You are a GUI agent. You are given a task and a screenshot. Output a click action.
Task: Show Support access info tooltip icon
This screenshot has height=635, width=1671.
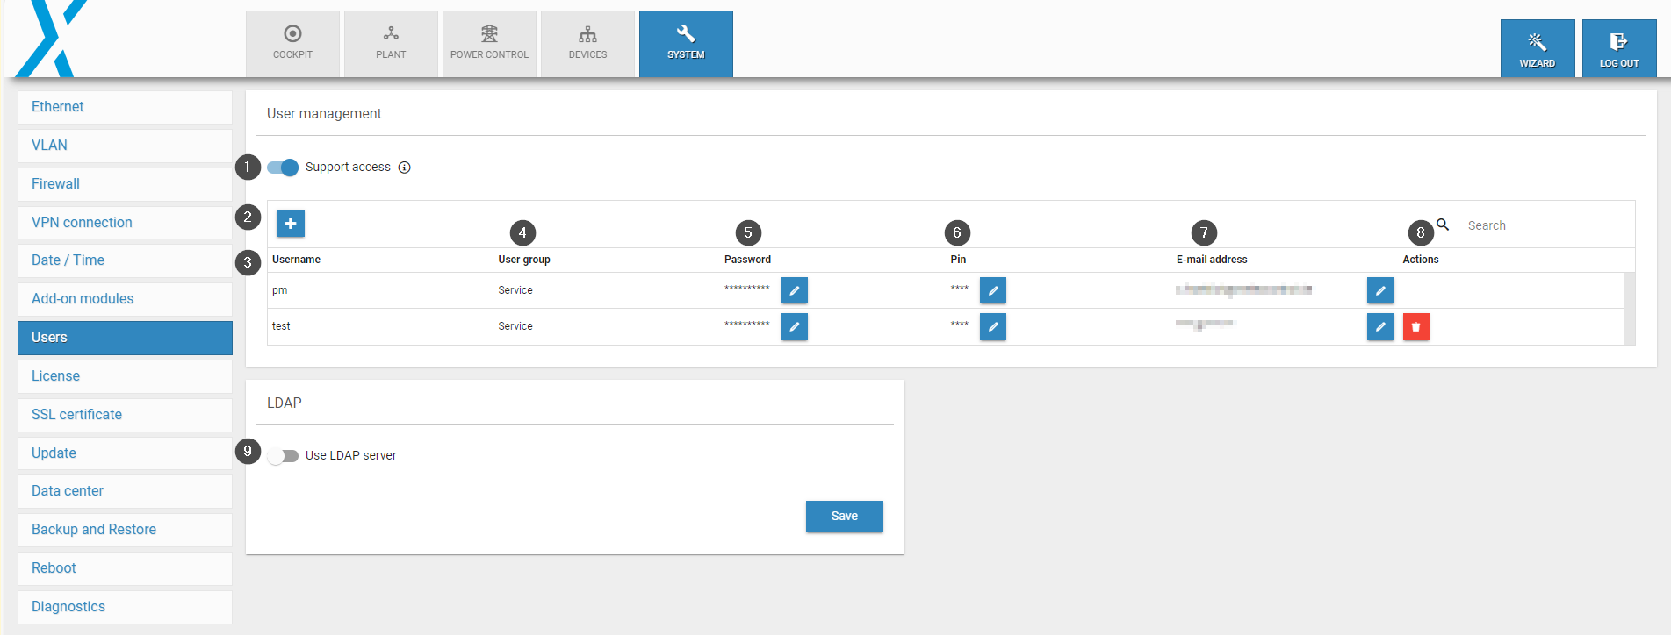pos(405,168)
